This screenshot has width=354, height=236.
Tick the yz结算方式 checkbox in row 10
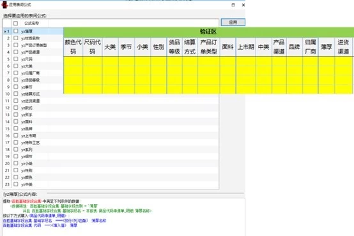tap(15, 94)
